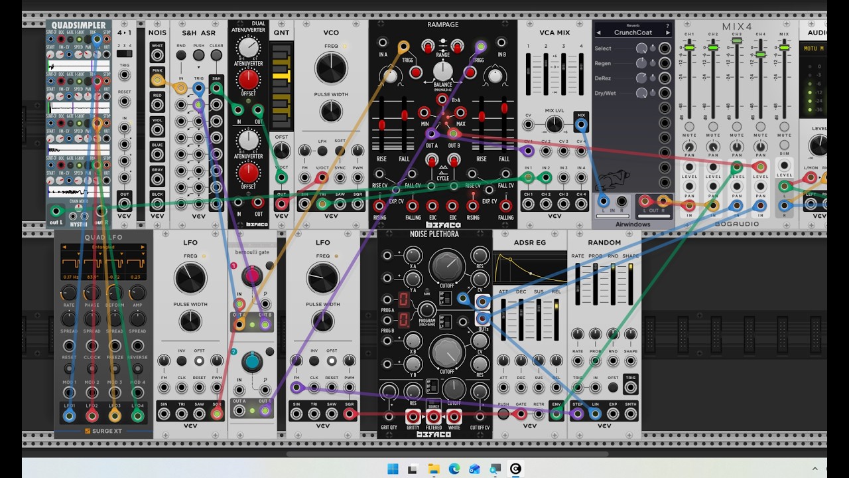Click the VCO FREQ knob
The width and height of the screenshot is (849, 478).
click(x=331, y=68)
